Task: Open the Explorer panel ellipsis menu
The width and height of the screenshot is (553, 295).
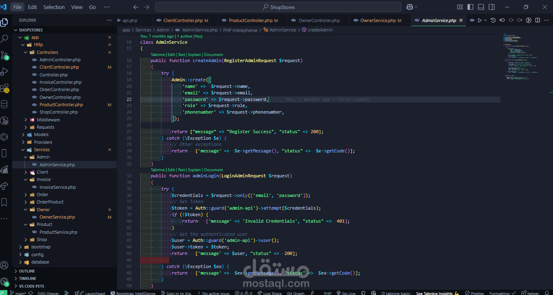Action: (x=109, y=20)
